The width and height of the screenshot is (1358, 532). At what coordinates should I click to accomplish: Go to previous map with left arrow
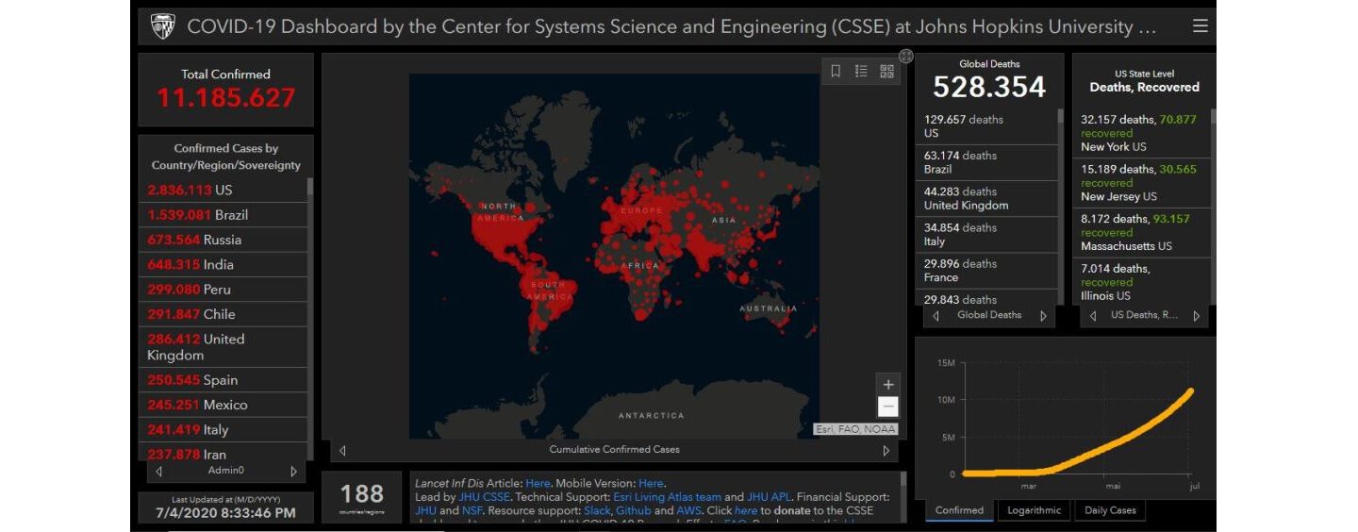(342, 451)
